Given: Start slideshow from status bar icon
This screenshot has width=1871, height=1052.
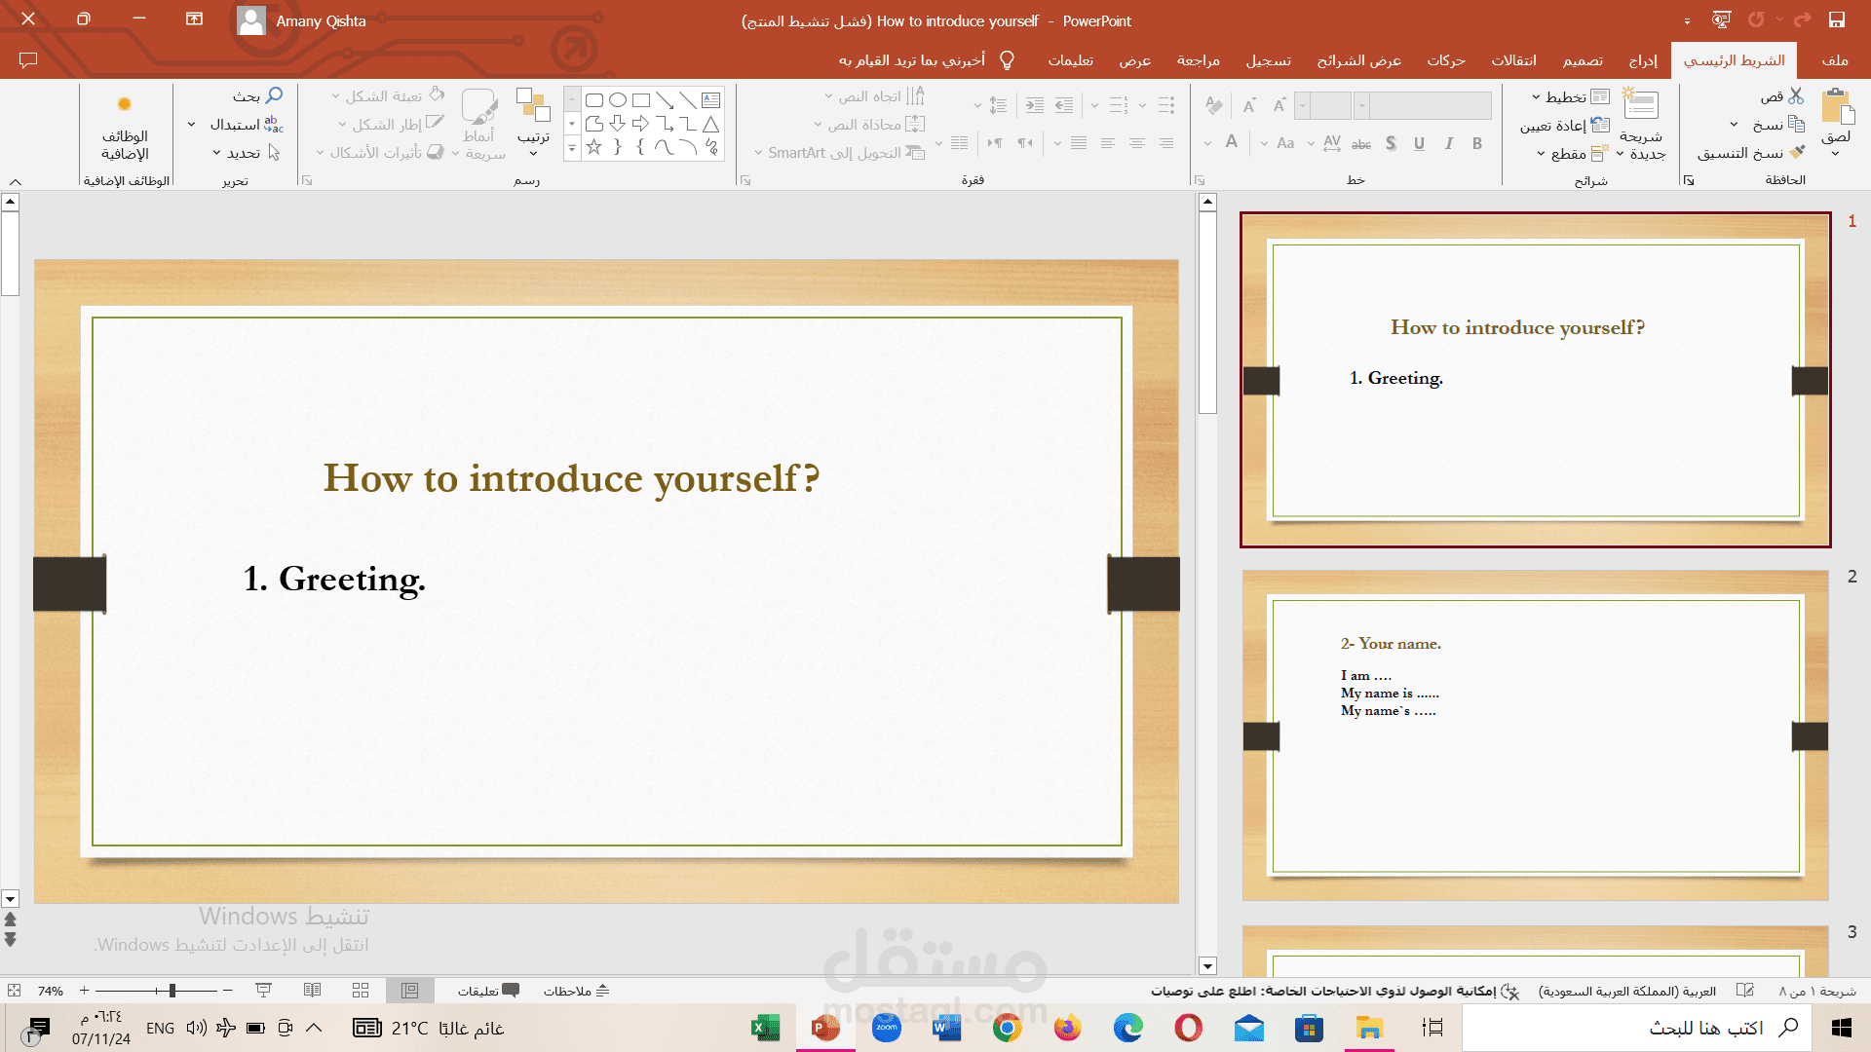Looking at the screenshot, I should click(263, 991).
